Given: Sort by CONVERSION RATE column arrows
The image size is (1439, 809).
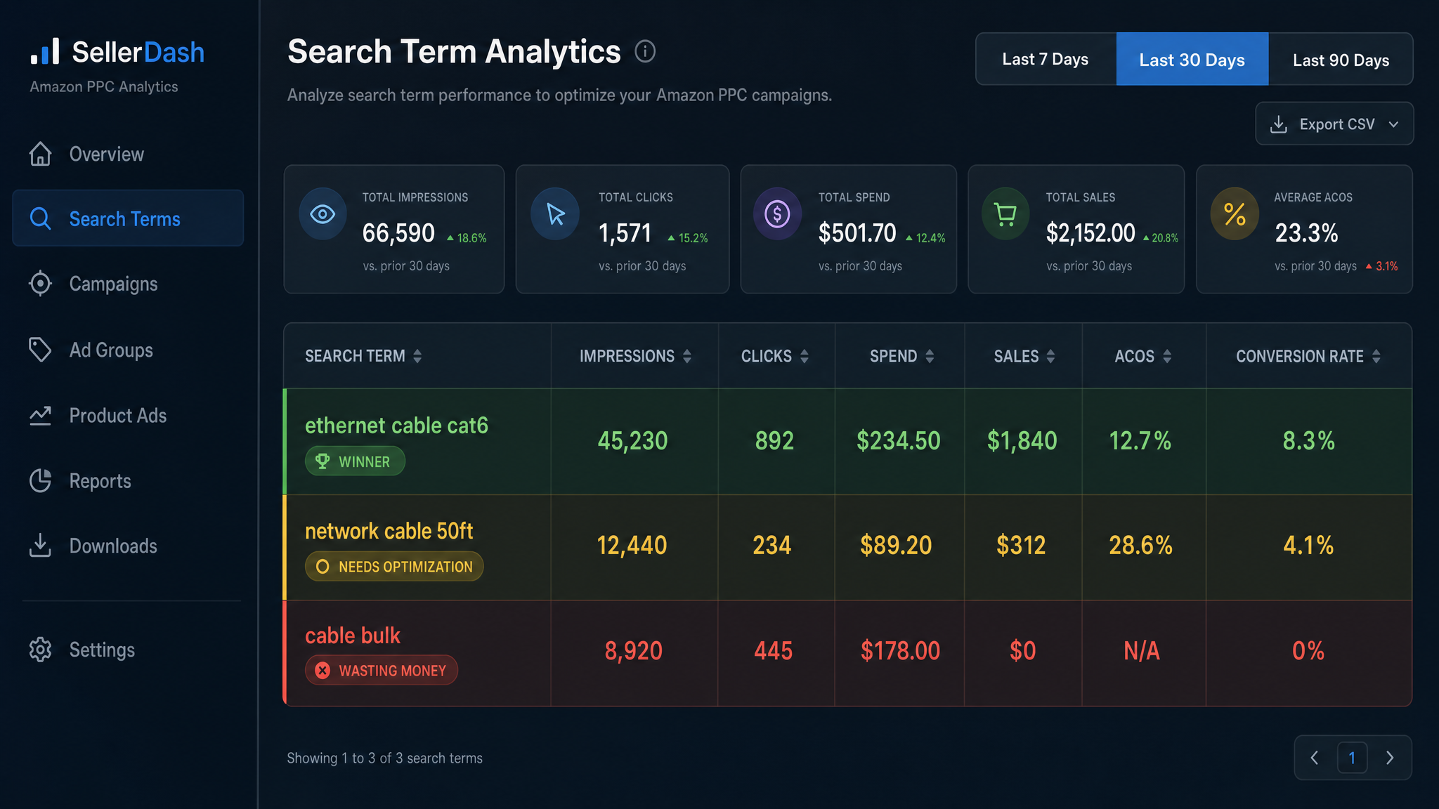Looking at the screenshot, I should [1376, 356].
